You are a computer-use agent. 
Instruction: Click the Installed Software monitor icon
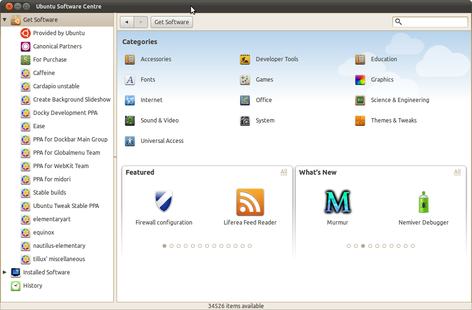(x=16, y=272)
